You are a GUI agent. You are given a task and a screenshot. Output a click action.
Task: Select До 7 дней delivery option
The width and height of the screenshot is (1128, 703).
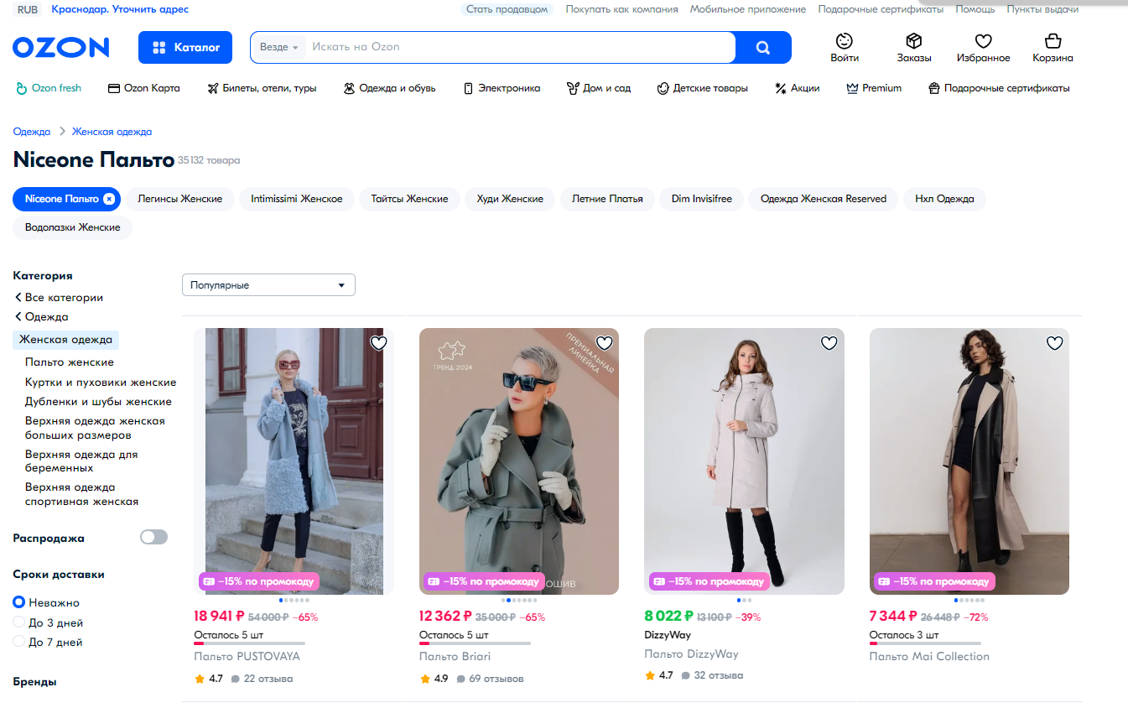[48, 643]
